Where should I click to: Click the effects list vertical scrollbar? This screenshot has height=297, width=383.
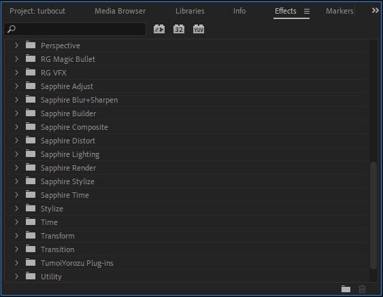[x=373, y=215]
